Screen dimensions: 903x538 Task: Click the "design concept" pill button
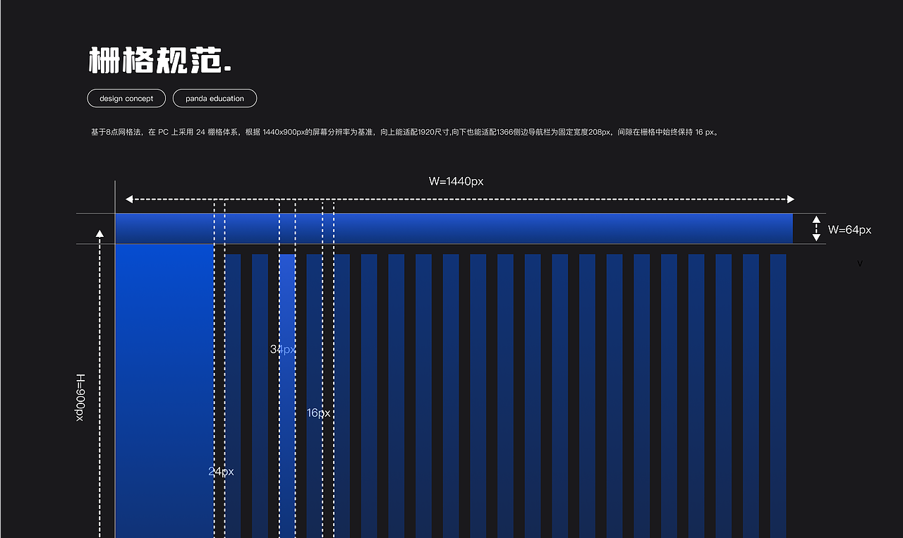point(126,98)
